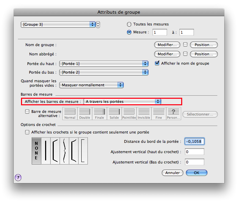
Task: Click the Distance du bord input field
Action: (x=194, y=141)
